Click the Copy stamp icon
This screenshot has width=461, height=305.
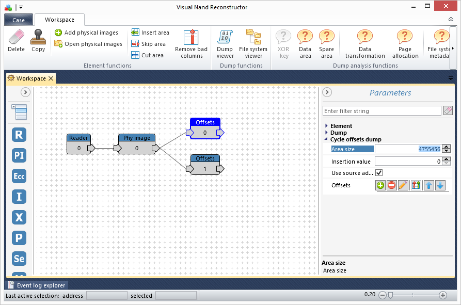point(38,37)
